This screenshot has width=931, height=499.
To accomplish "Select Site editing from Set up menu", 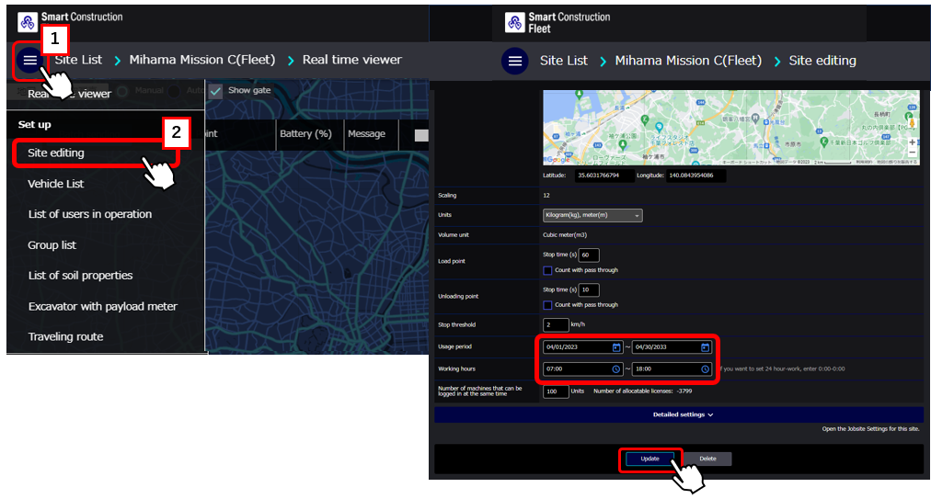I will pyautogui.click(x=56, y=153).
